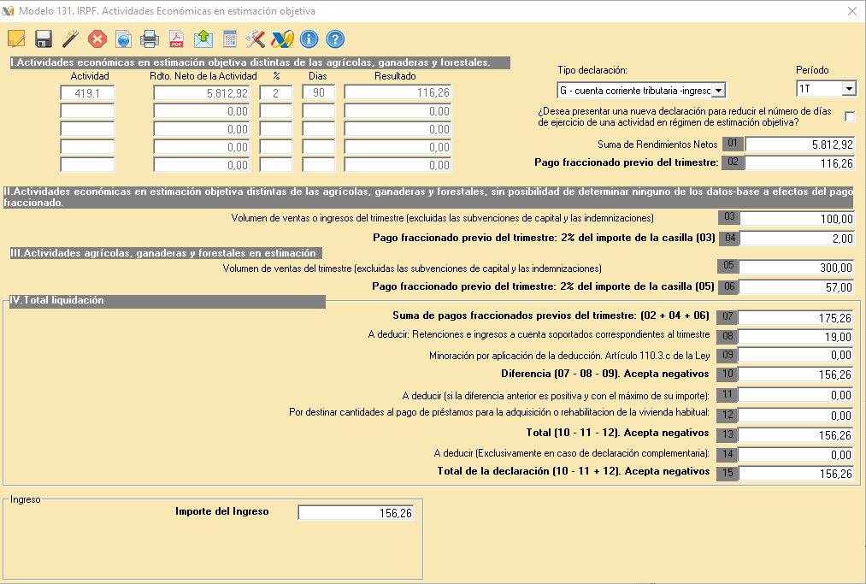The image size is (866, 584).
Task: Click the third row Rdto. Neto field
Action: [x=202, y=129]
